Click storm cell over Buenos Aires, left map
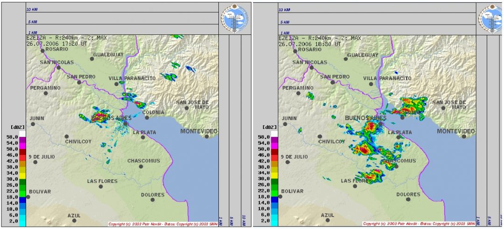 pos(99,116)
